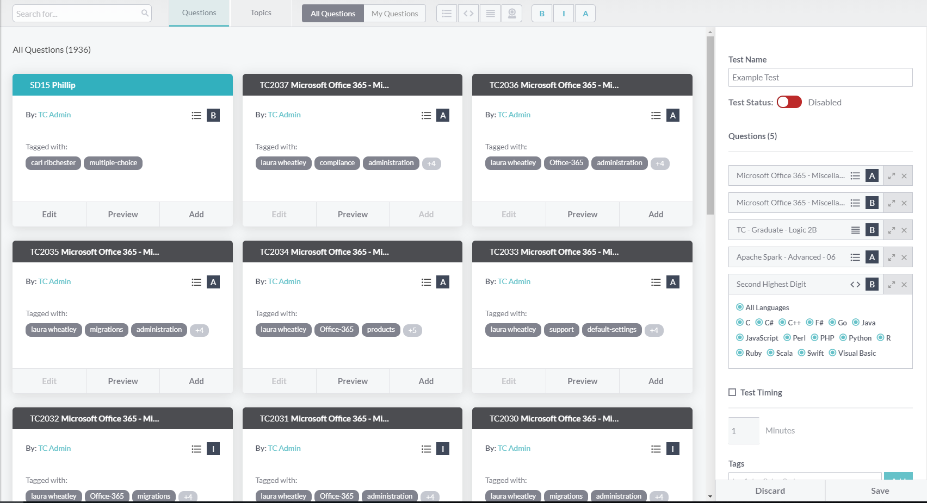The width and height of the screenshot is (927, 503).
Task: Expand the TC - Graduate - Logic 2B question
Action: click(x=892, y=230)
